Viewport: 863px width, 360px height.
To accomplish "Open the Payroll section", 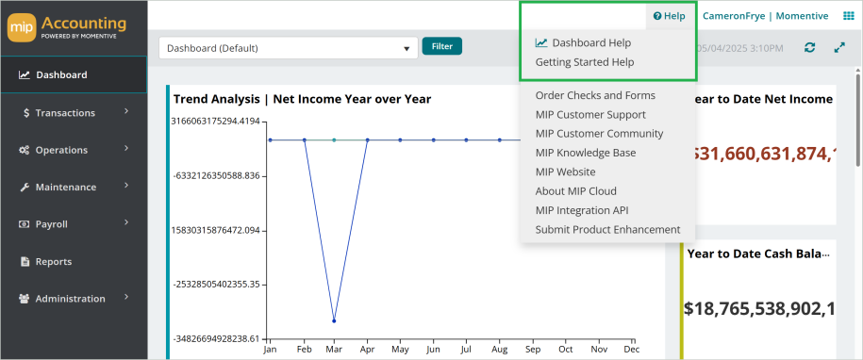I will click(74, 224).
